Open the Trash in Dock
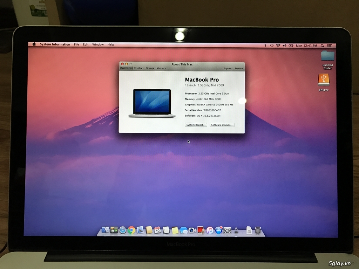The width and height of the screenshot is (359, 269). coord(258,230)
